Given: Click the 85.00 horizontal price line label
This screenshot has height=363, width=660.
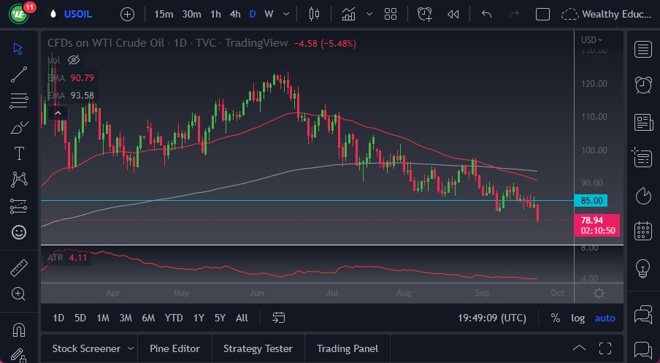Looking at the screenshot, I should pos(591,200).
